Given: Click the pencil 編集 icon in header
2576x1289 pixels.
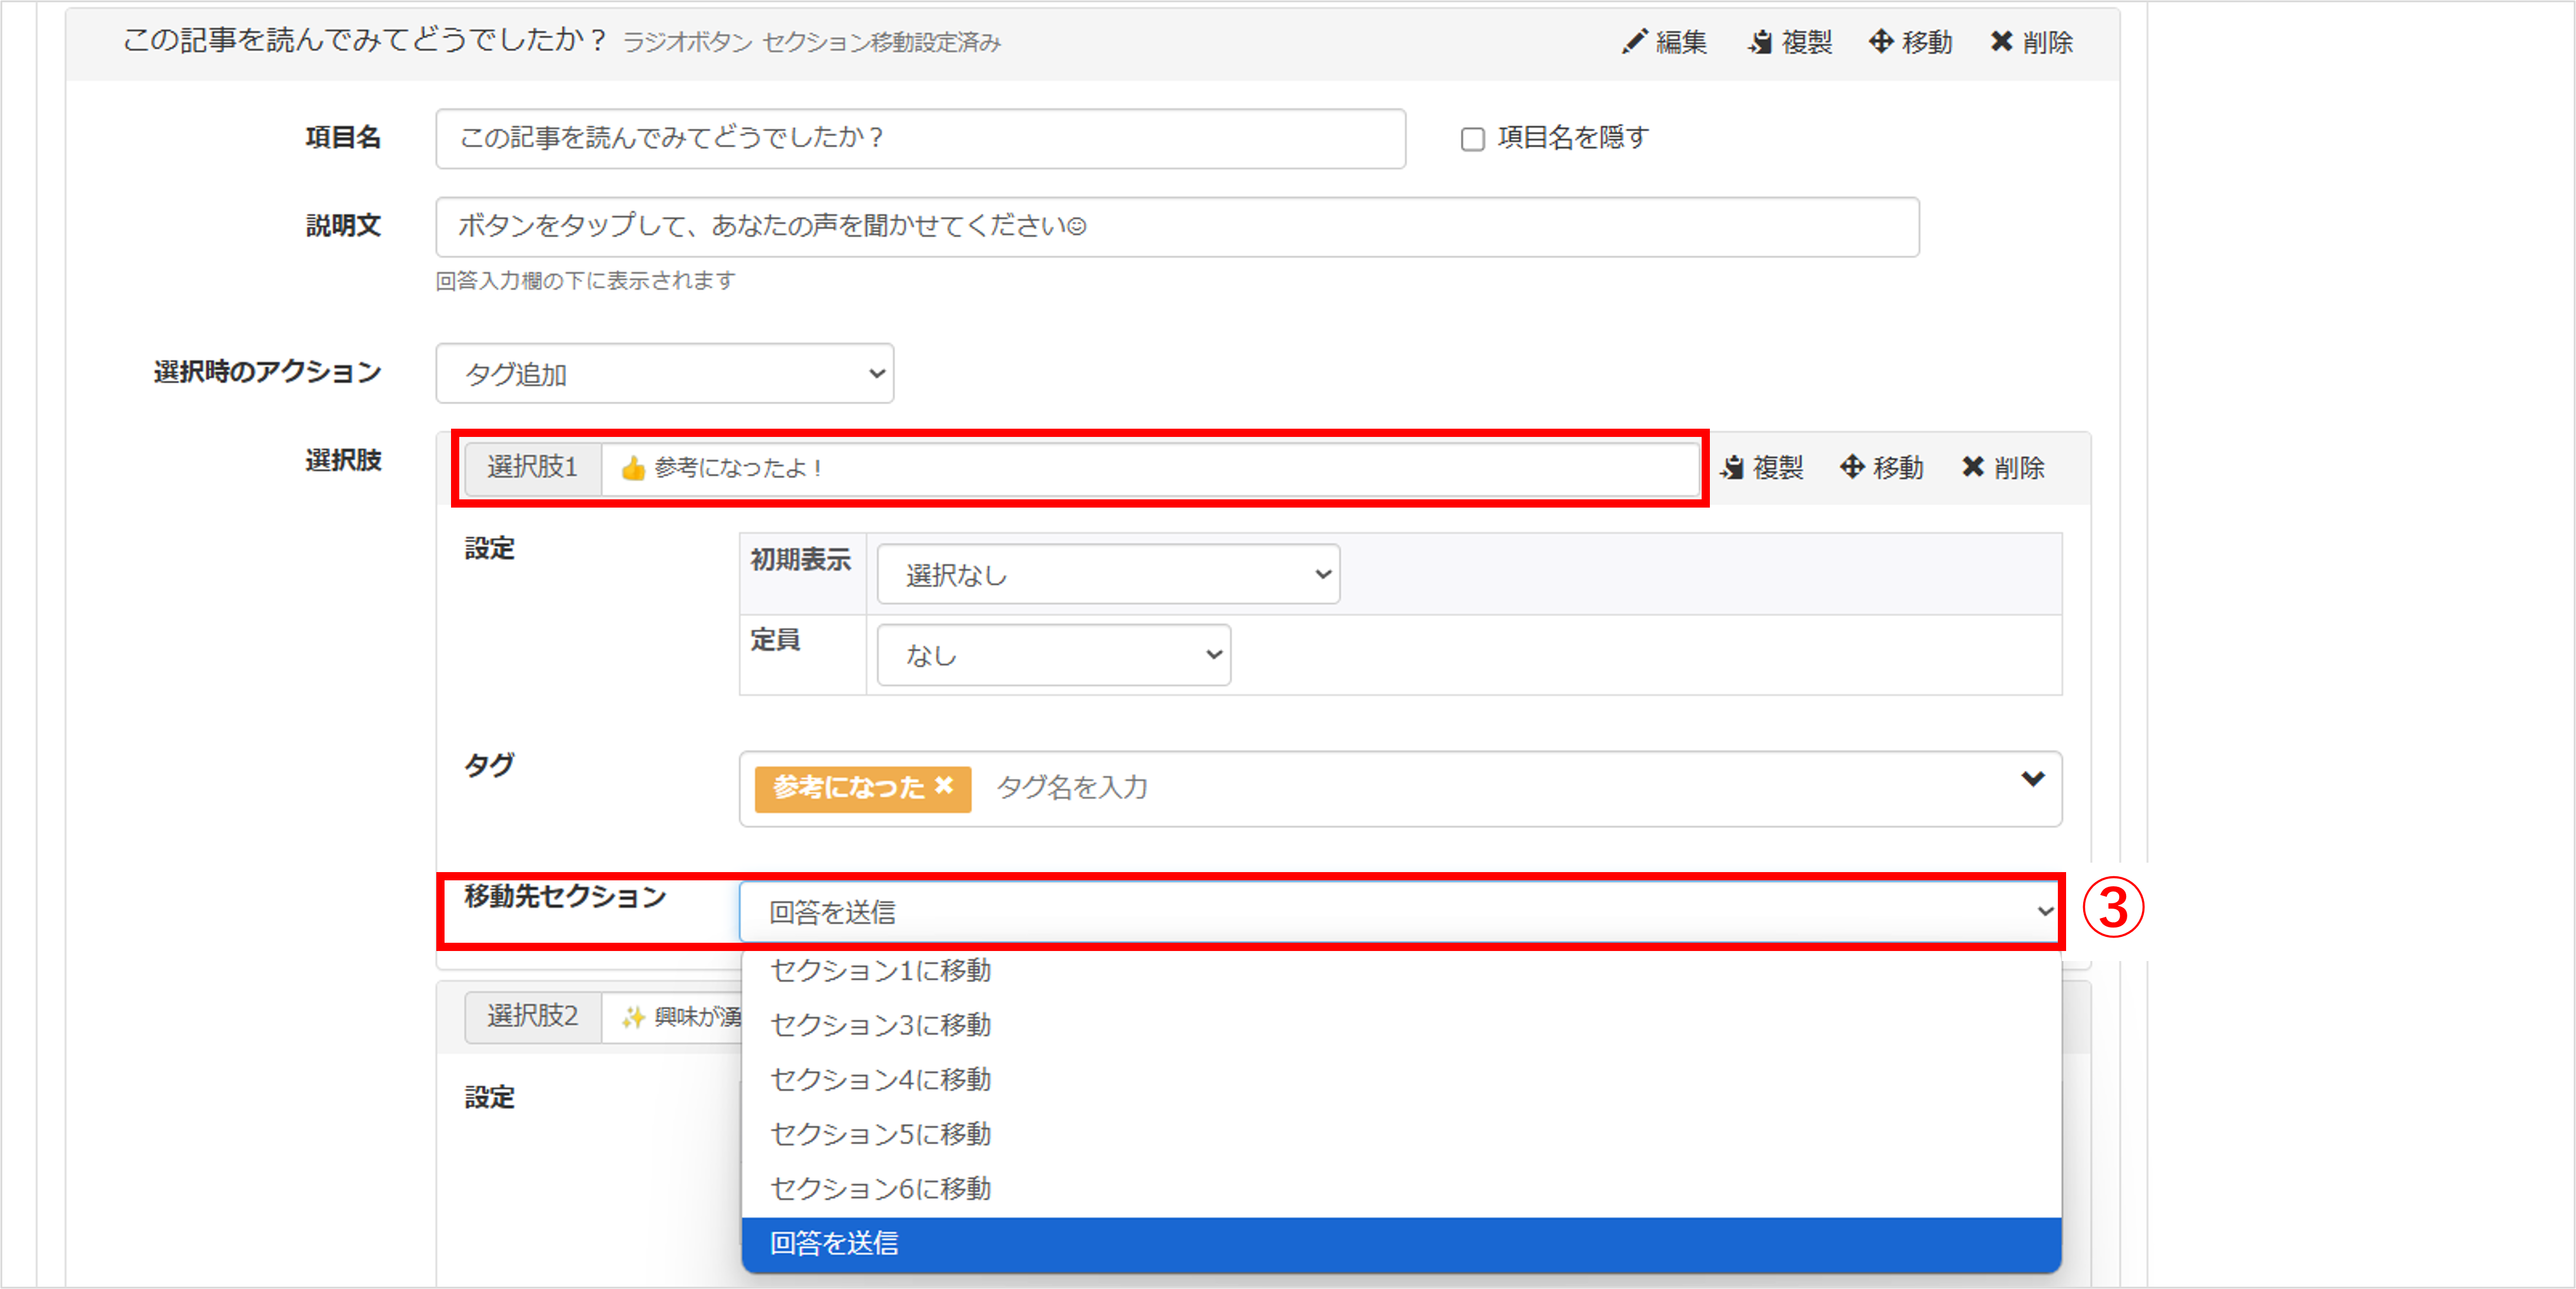Looking at the screenshot, I should click(x=1634, y=42).
